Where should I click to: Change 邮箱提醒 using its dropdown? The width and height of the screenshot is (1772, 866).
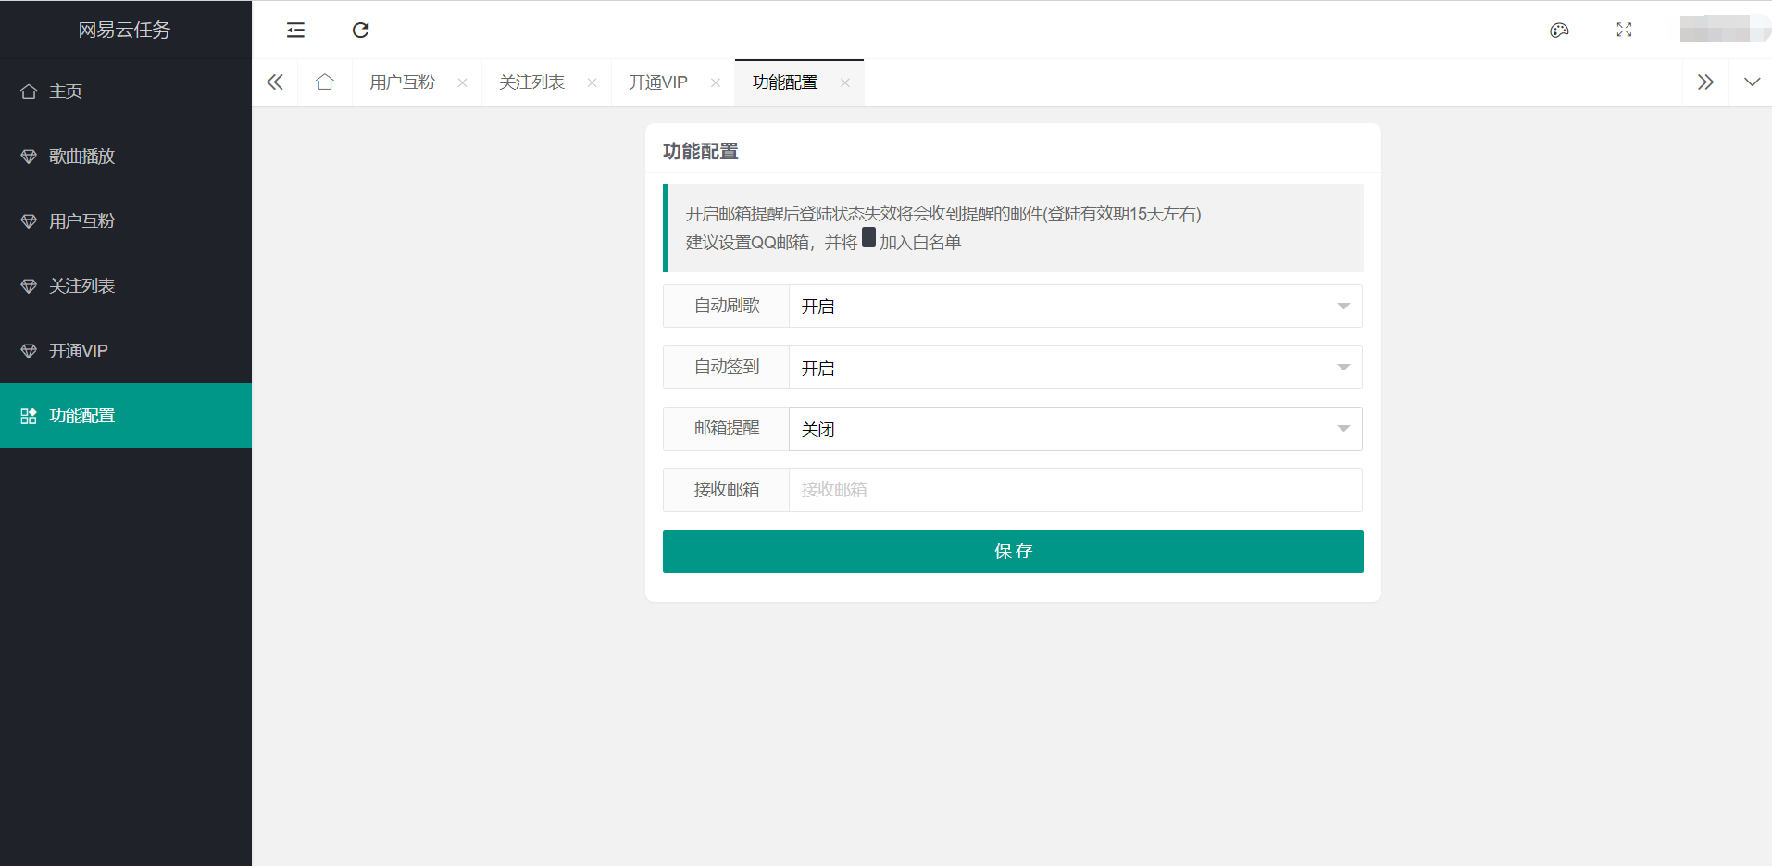pos(1341,428)
